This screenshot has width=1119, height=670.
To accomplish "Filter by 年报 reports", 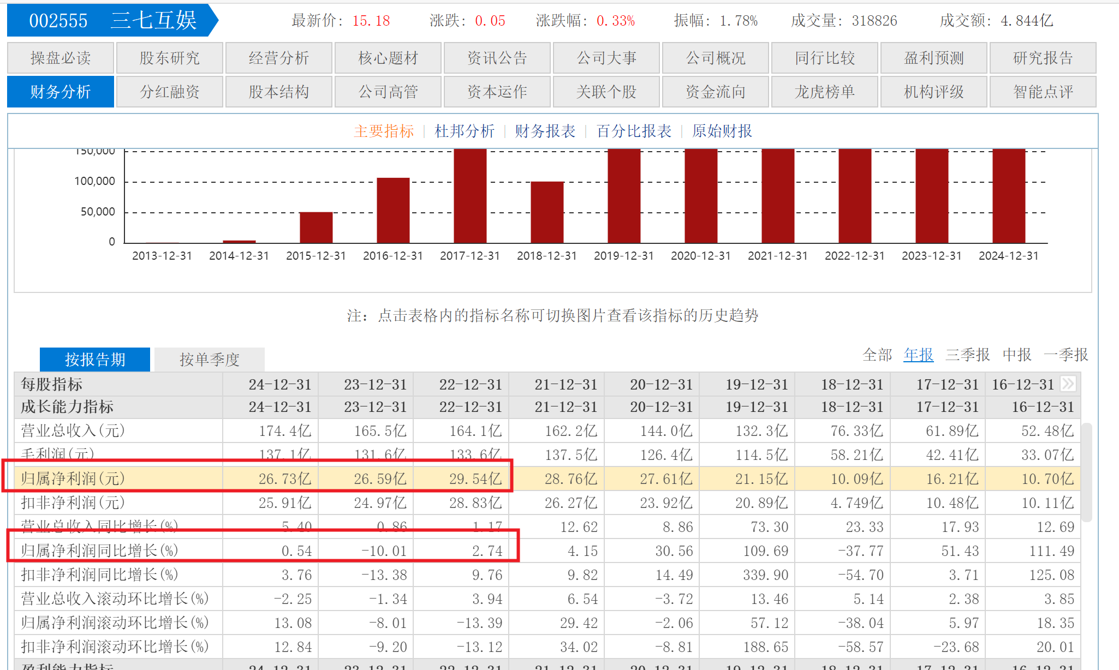I will (918, 355).
